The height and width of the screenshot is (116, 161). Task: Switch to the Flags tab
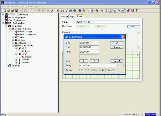coord(72,16)
